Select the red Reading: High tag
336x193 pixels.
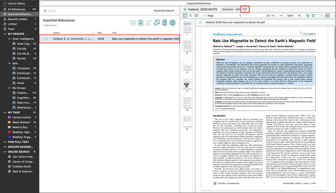click(22, 132)
